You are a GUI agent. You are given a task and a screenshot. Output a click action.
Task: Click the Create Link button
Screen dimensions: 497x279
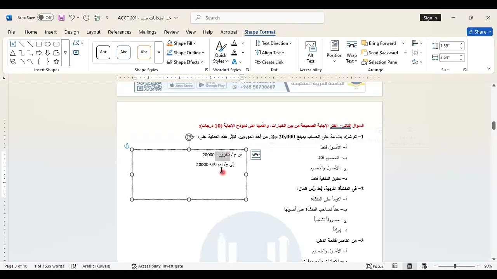[269, 62]
